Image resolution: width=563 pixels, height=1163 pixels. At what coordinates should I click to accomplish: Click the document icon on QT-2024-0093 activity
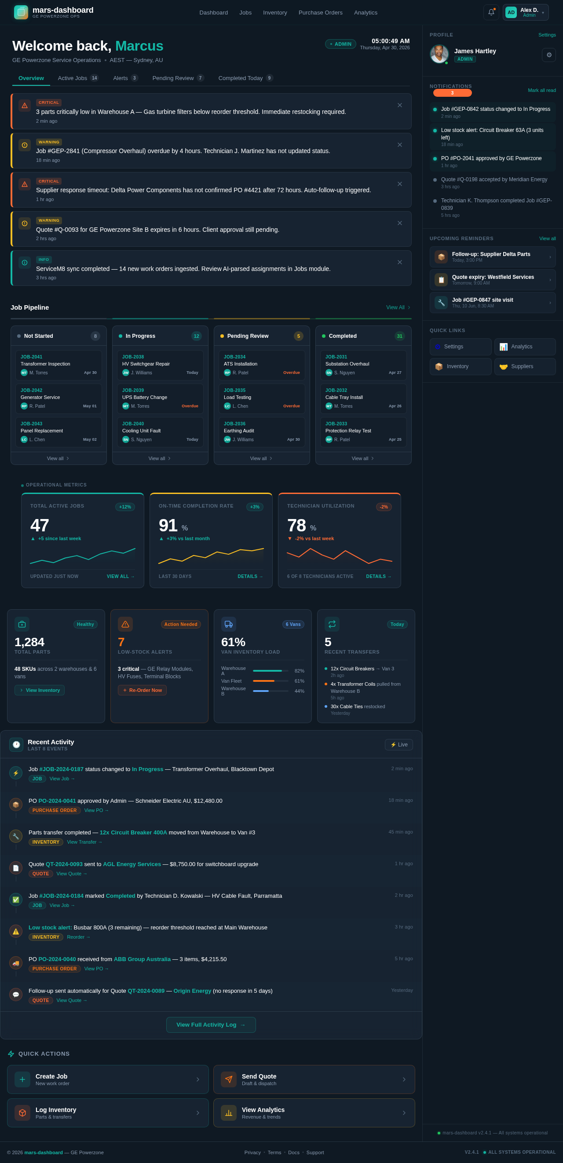pos(16,868)
